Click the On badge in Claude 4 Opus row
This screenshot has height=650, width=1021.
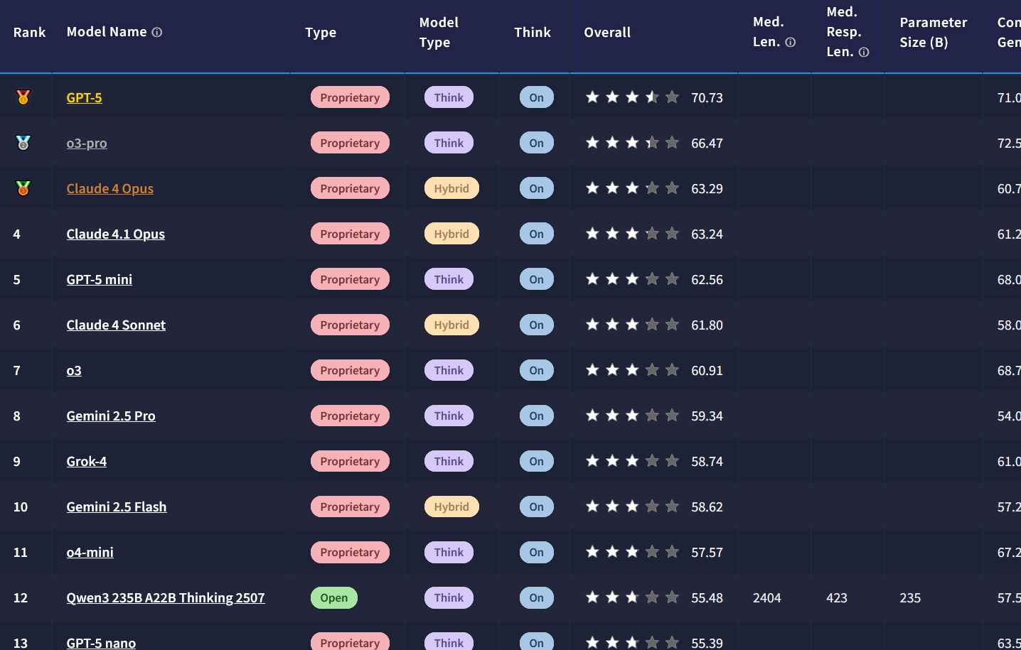point(537,188)
